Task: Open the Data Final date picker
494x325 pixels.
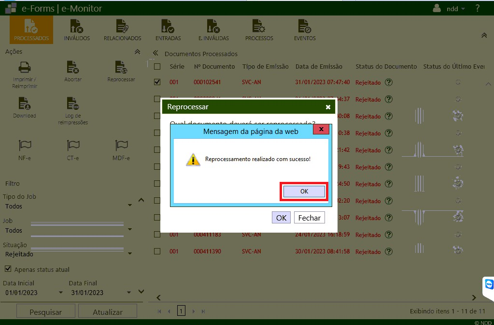Action: (x=129, y=293)
